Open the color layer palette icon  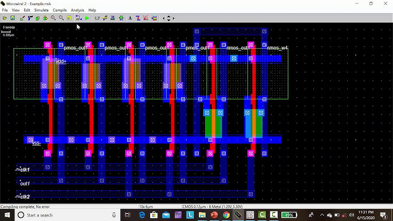pyautogui.click(x=155, y=18)
